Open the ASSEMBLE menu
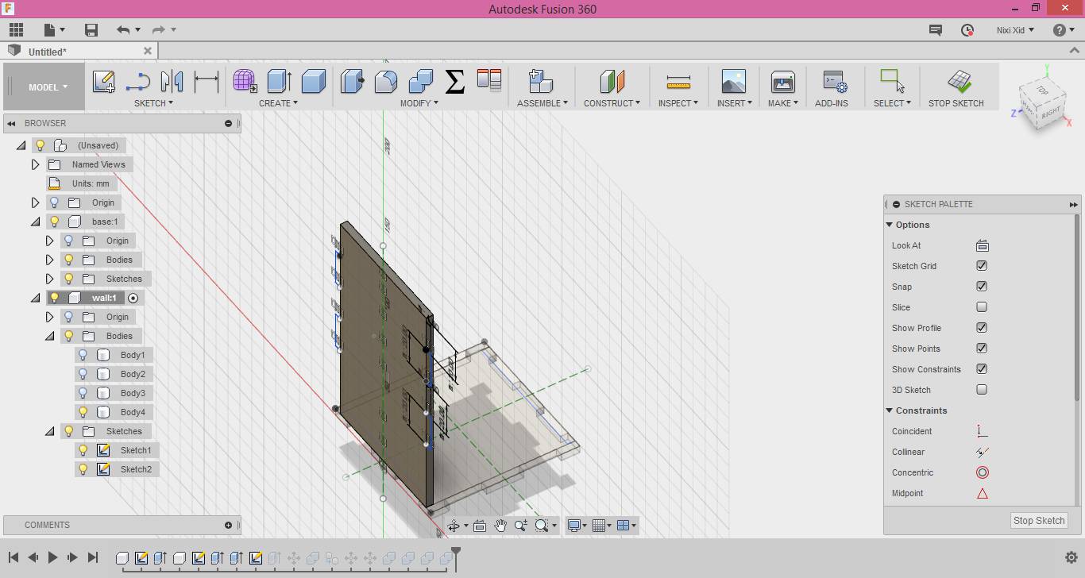1085x578 pixels. (x=542, y=103)
